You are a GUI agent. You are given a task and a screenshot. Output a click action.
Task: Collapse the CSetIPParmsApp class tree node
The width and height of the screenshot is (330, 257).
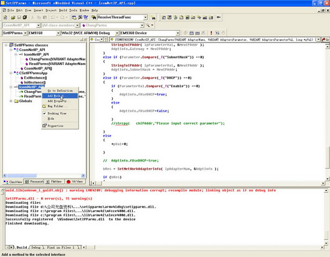click(x=11, y=73)
